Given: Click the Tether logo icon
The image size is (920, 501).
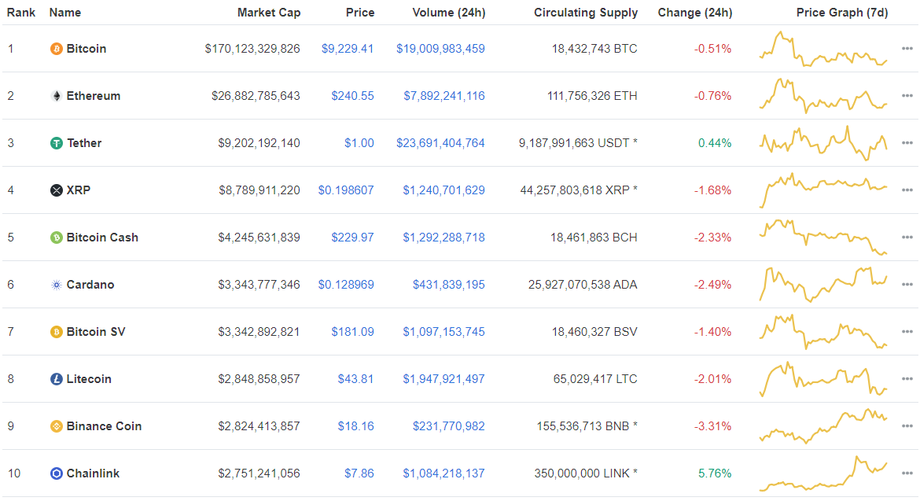Looking at the screenshot, I should pos(57,143).
